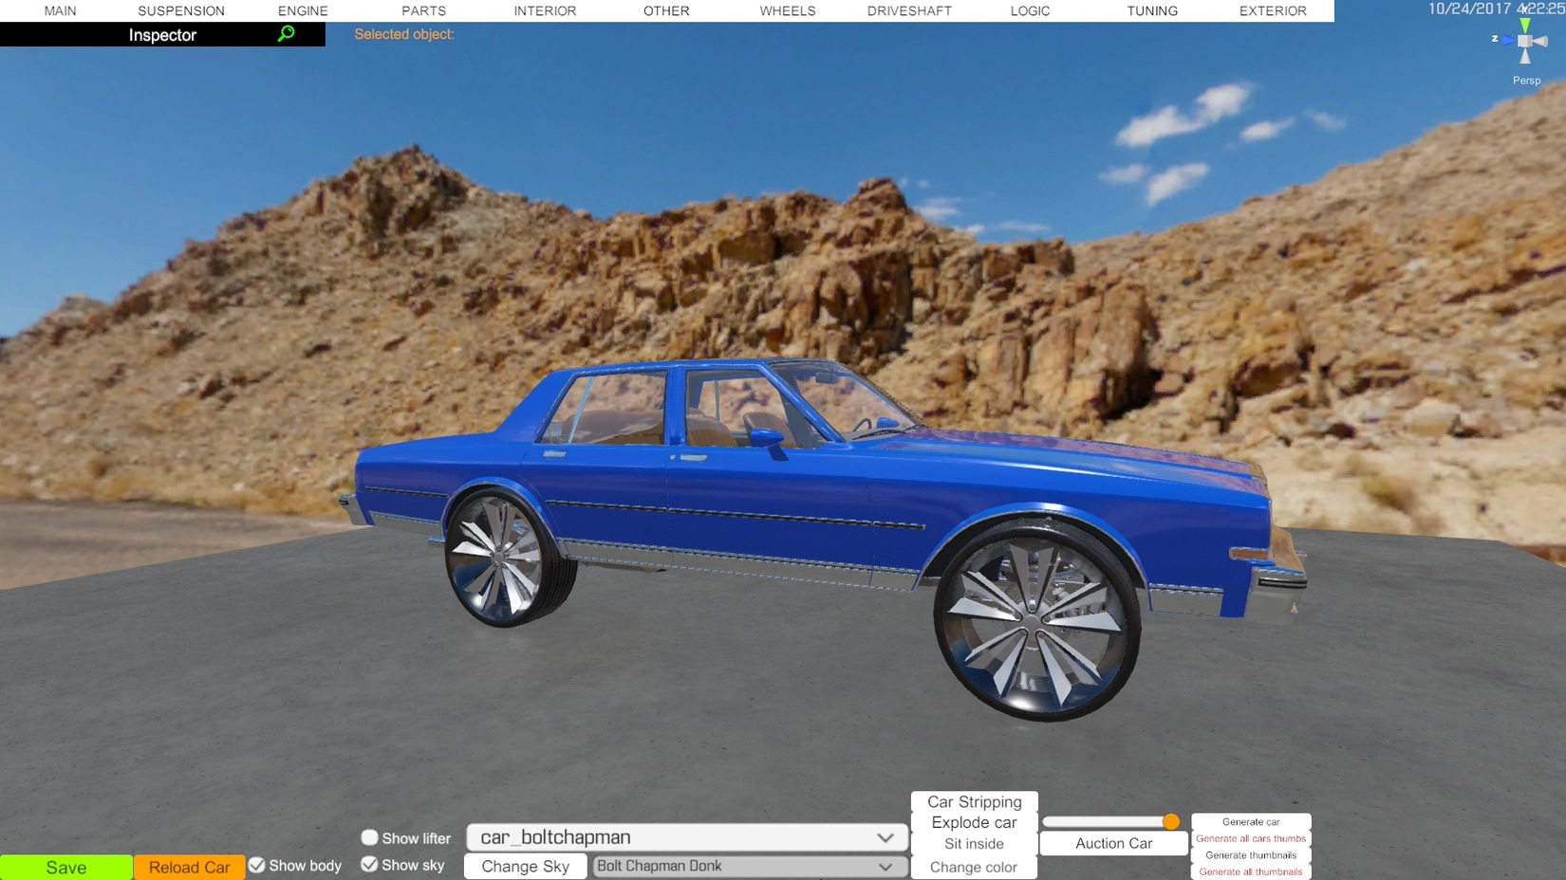Viewport: 1566px width, 880px height.
Task: Click the orange Reload Car button
Action: (x=189, y=867)
